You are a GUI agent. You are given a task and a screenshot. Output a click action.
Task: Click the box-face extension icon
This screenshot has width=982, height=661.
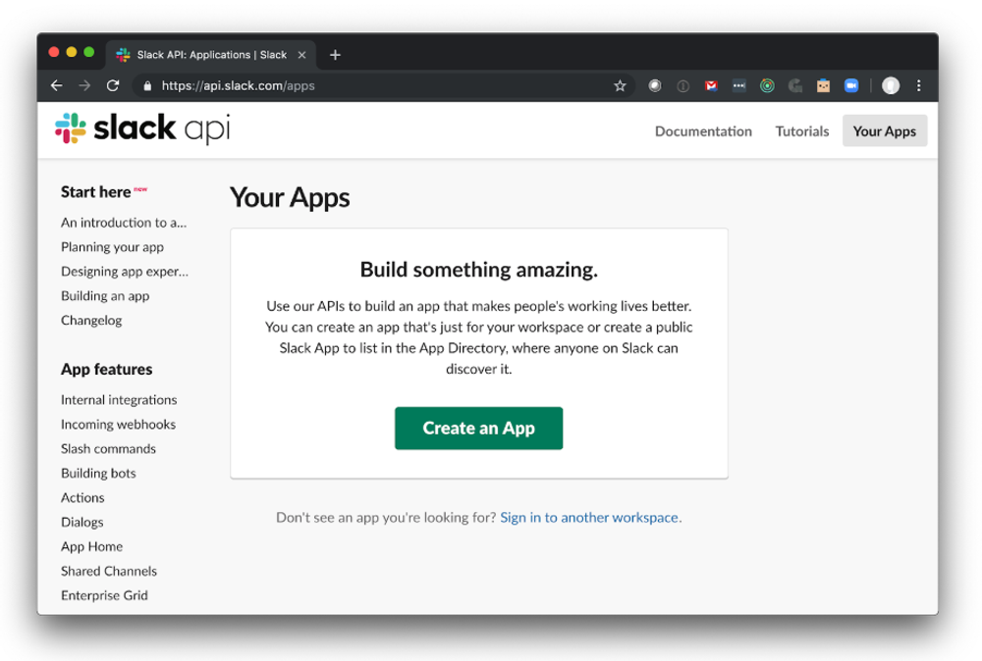(x=823, y=85)
